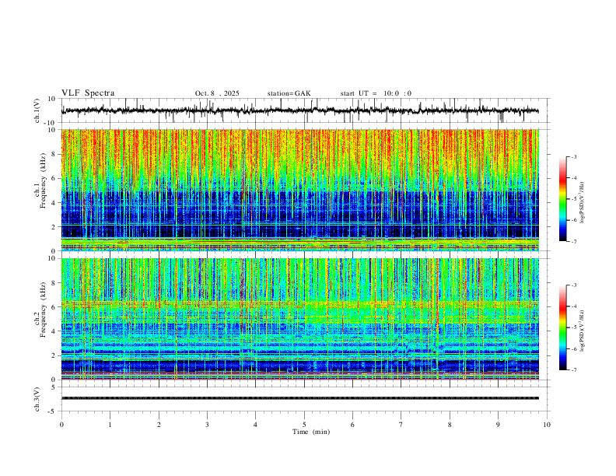
Task: Click the "-4" tick on ch.2 colorbar
Action: [x=573, y=306]
